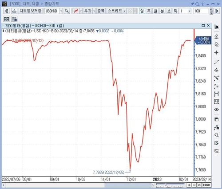Switch to monthly (월) period
Viewport: 222px width, 189px height.
(155, 11)
